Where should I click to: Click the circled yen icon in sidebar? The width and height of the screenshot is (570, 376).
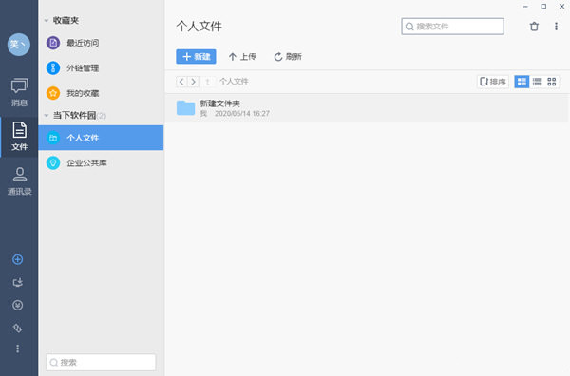[x=17, y=305]
